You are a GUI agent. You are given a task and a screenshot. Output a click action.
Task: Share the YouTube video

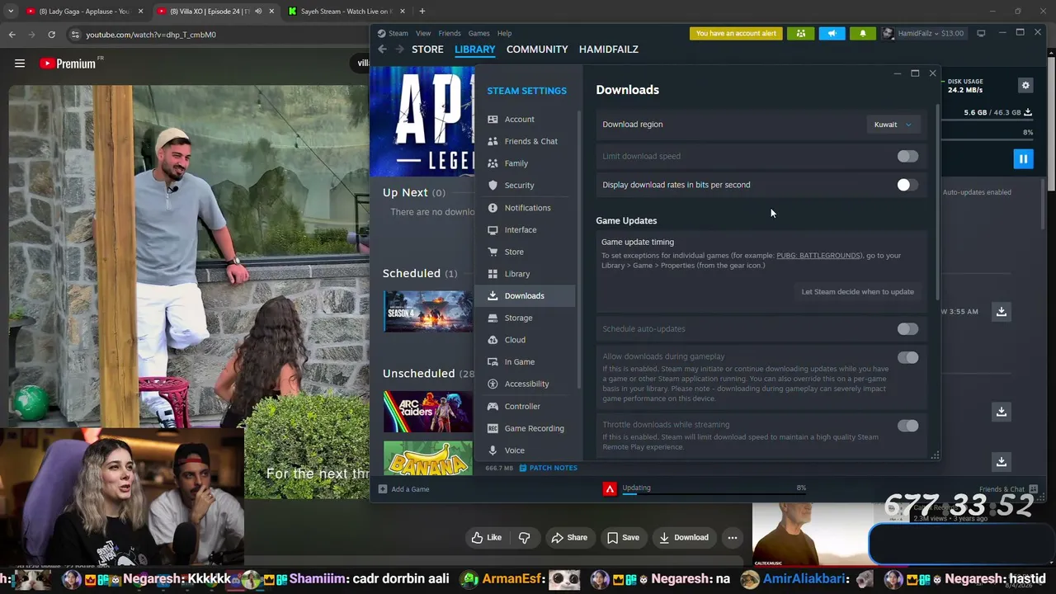(569, 537)
